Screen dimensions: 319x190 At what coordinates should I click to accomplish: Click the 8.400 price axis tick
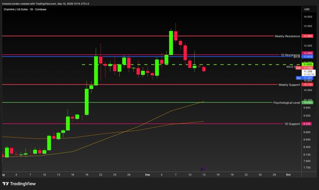click(307, 147)
